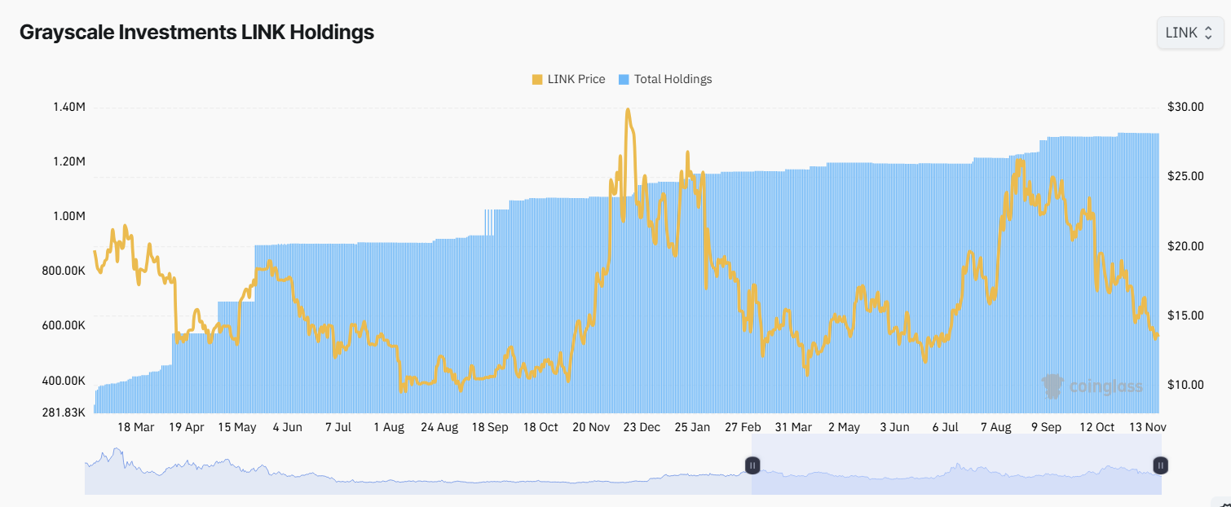Open the currency options from the LINK dropdown

pos(1189,33)
